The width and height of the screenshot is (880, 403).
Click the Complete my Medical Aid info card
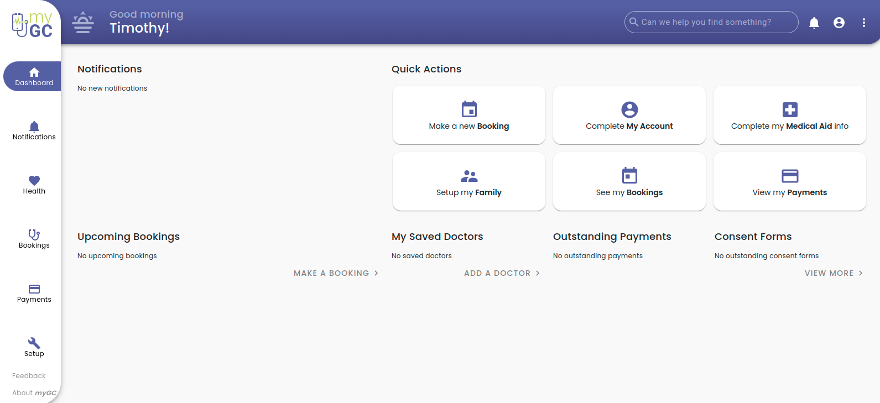tap(789, 115)
